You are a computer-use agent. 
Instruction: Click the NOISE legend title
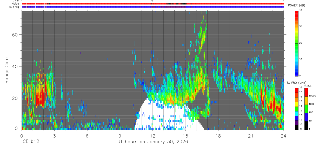307,86
